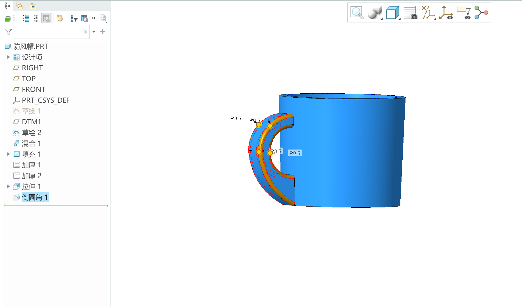Screen dimensions: 522x307
Task: Select the 倒圆角 1 round feature
Action: point(35,197)
